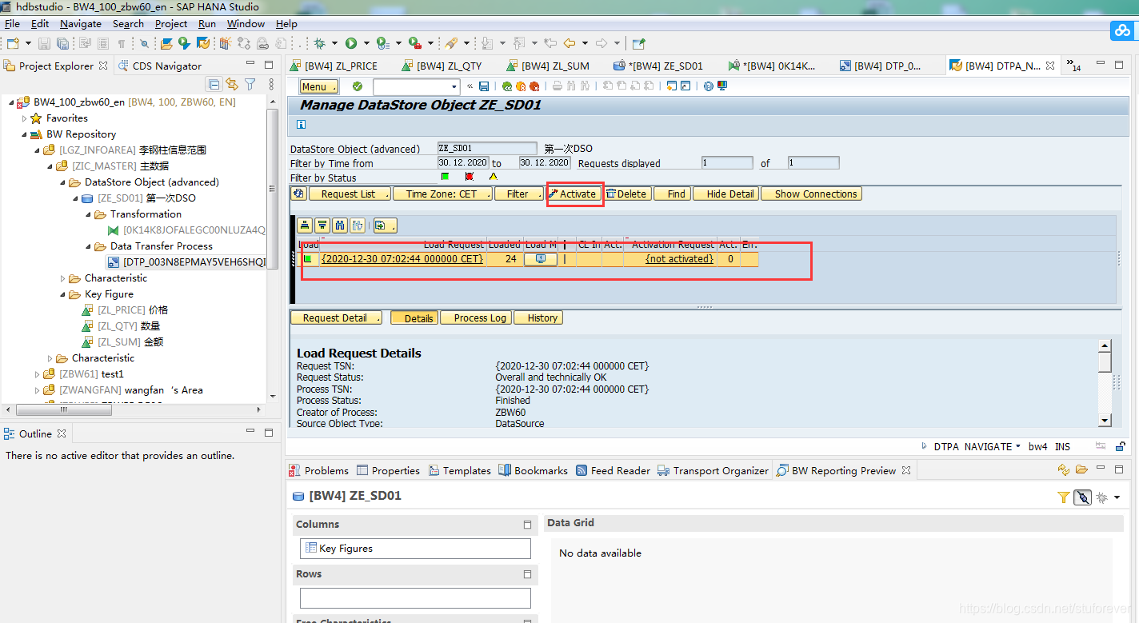Click the Filter by Time from date field
This screenshot has height=623, width=1139.
[463, 162]
